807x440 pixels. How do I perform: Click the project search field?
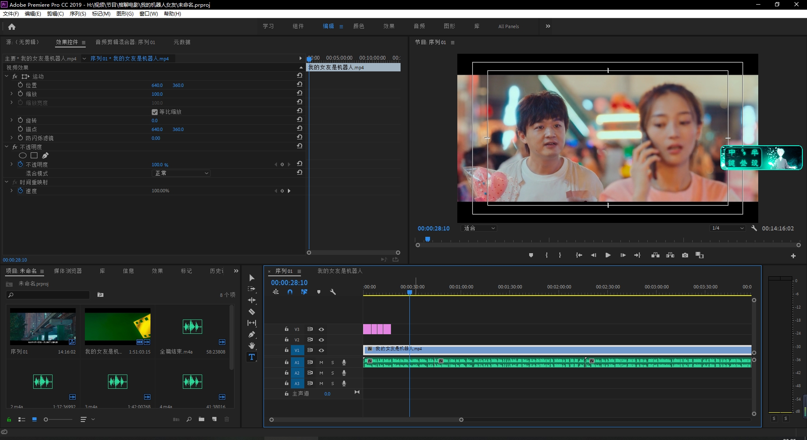(x=48, y=295)
